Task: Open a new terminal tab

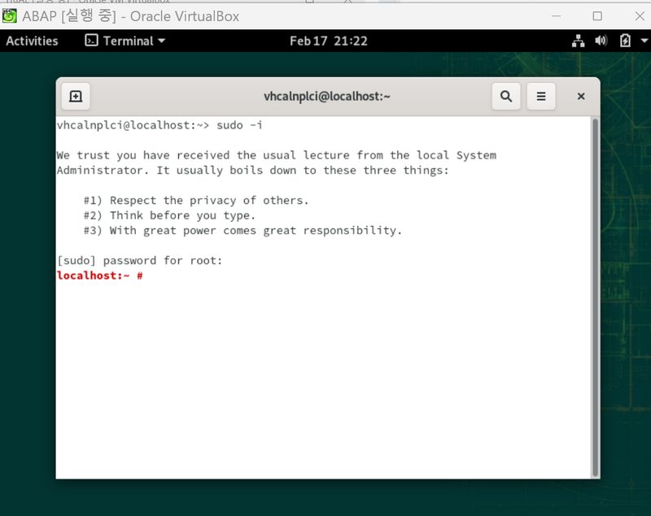Action: pos(76,97)
